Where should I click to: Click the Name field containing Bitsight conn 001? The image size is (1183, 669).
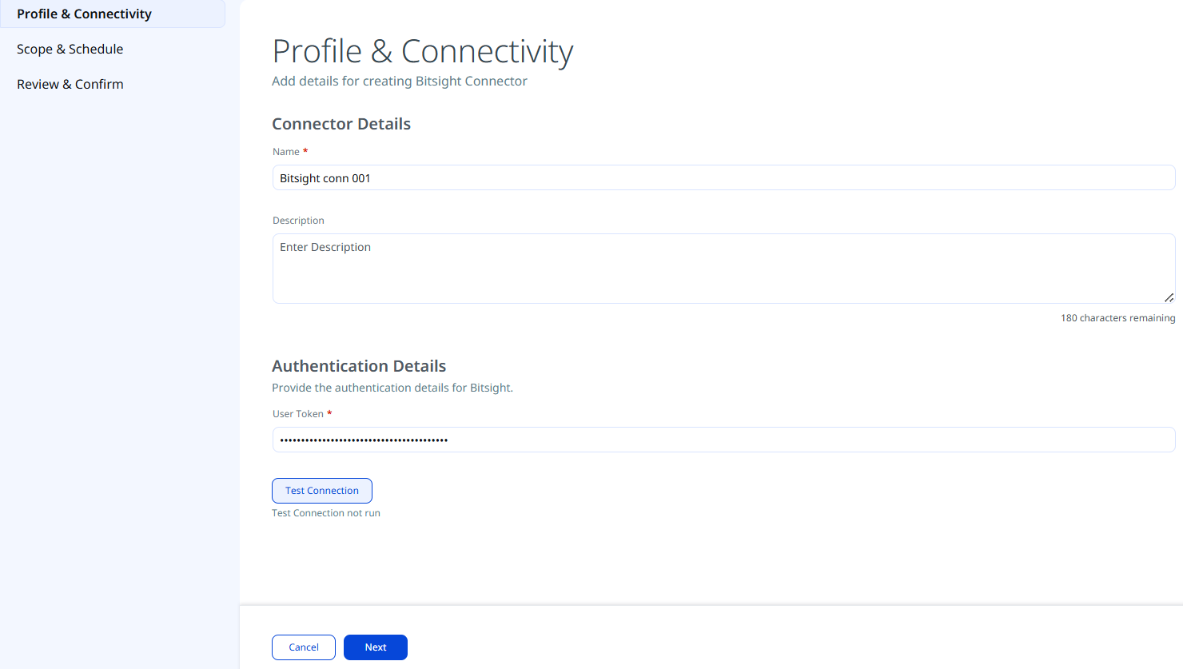[x=723, y=177]
